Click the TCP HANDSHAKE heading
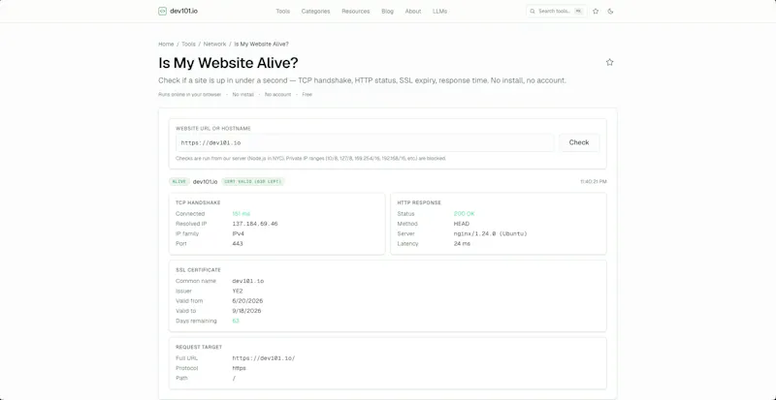Viewport: 776px width, 400px height. click(x=198, y=202)
